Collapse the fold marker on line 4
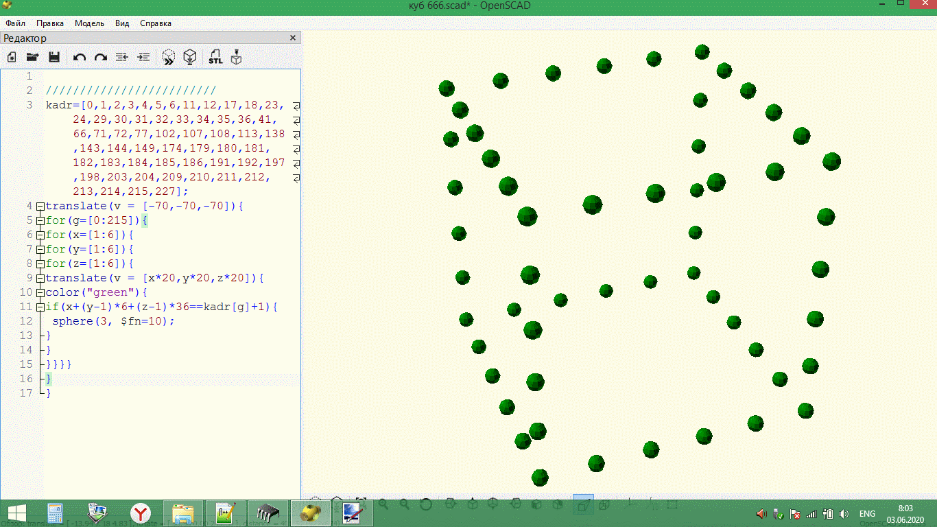 [x=40, y=206]
